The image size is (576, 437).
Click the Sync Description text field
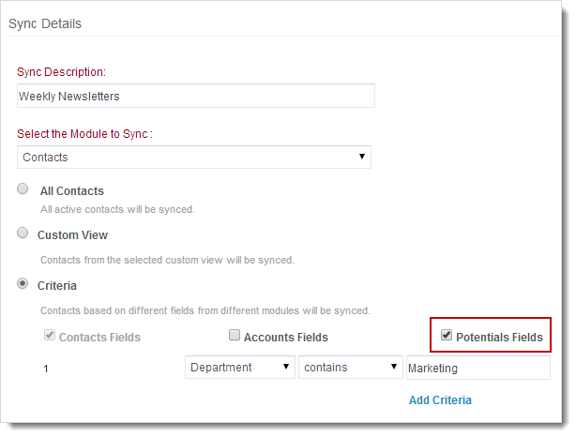[196, 96]
